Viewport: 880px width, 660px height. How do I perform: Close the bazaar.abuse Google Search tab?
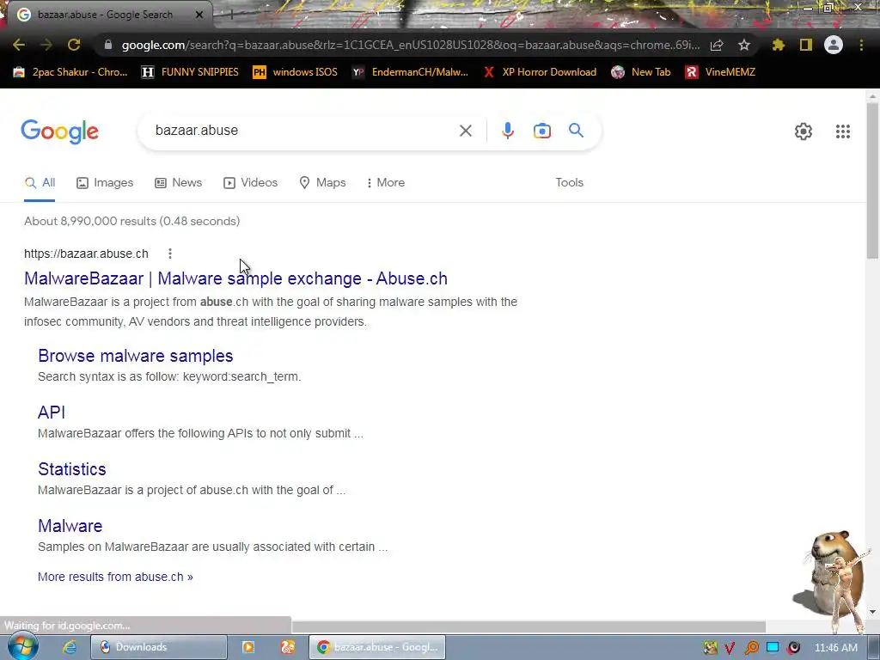click(199, 15)
